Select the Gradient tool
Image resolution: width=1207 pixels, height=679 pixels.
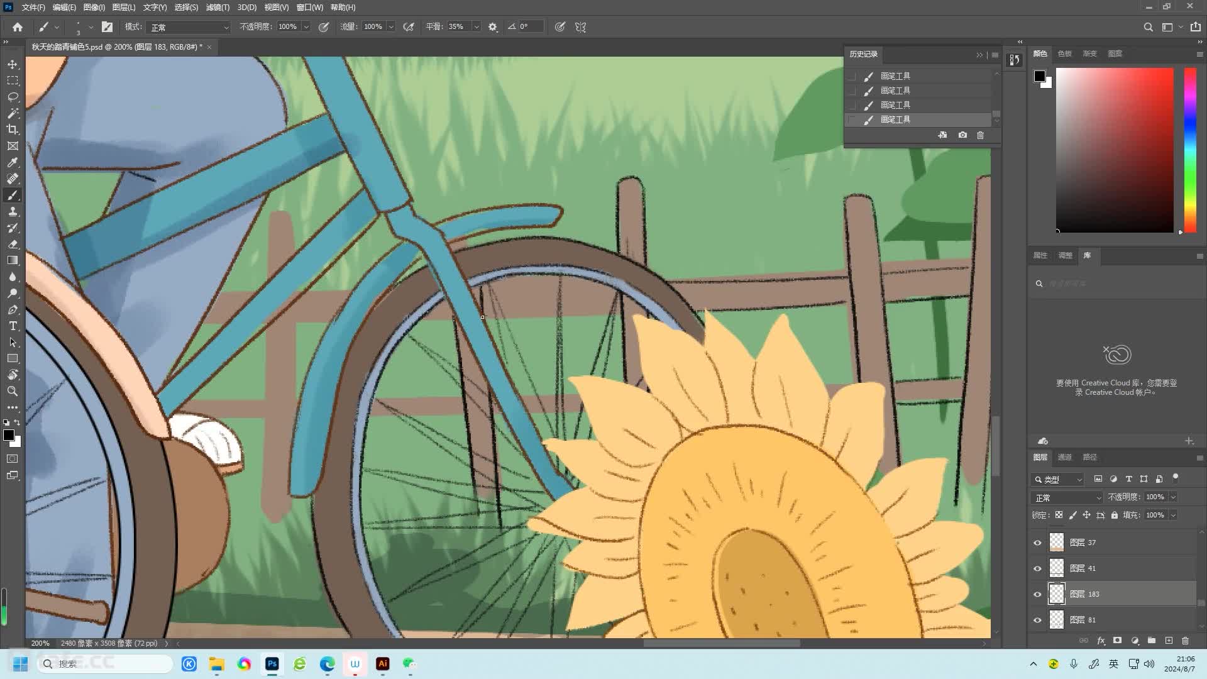click(x=13, y=260)
